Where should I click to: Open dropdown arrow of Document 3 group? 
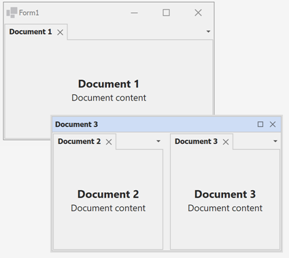click(275, 141)
